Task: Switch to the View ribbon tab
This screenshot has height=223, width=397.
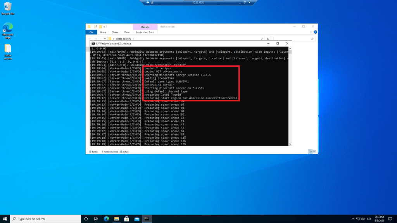Action: [x=127, y=33]
